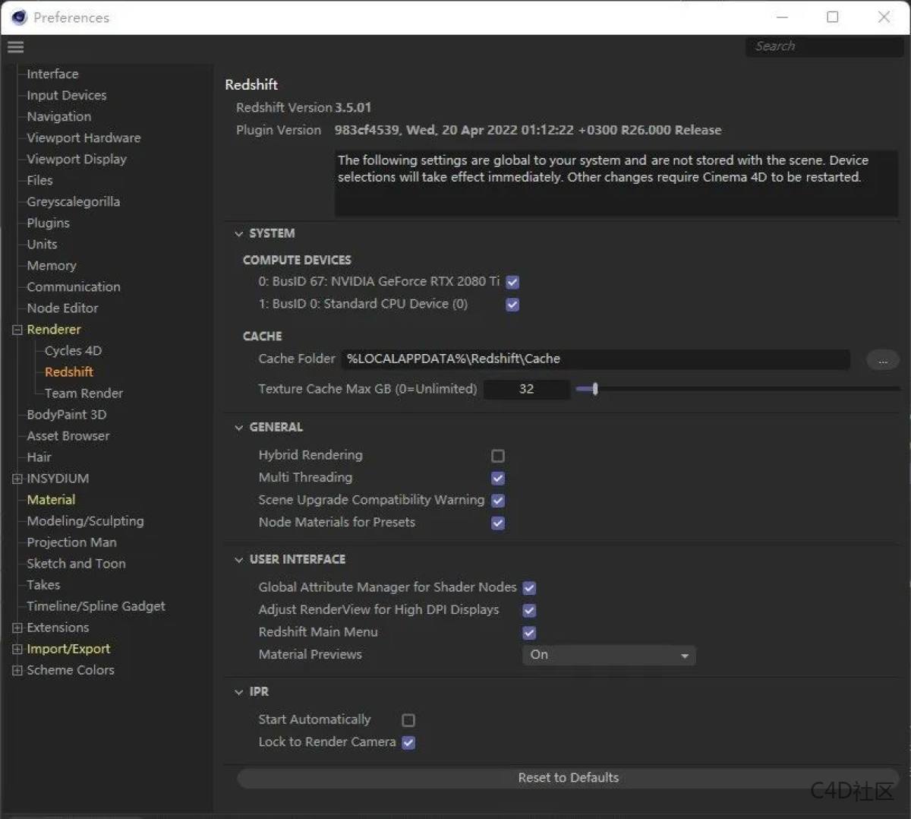Image resolution: width=911 pixels, height=819 pixels.
Task: Enable IPR Start Automatically
Action: (408, 720)
